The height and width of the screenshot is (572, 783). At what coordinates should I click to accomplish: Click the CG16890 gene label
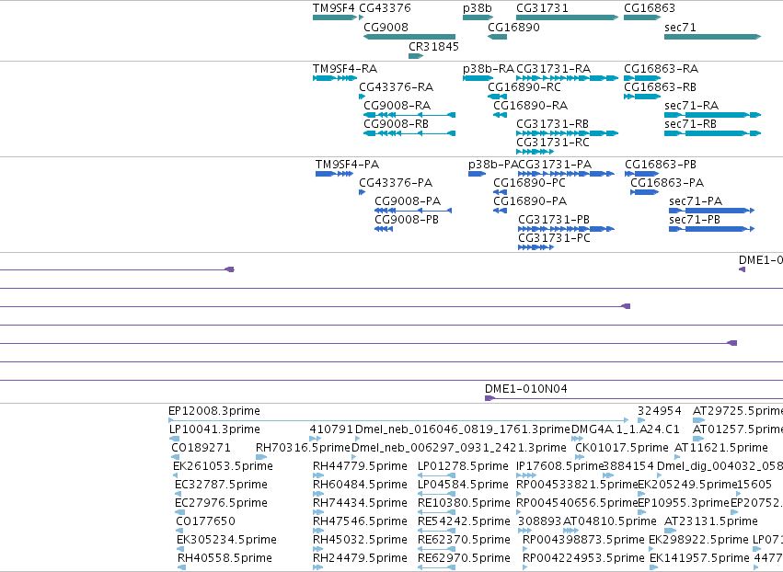click(513, 27)
